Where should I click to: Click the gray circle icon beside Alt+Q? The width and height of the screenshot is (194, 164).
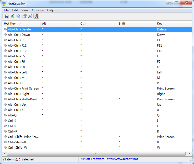tap(5, 115)
